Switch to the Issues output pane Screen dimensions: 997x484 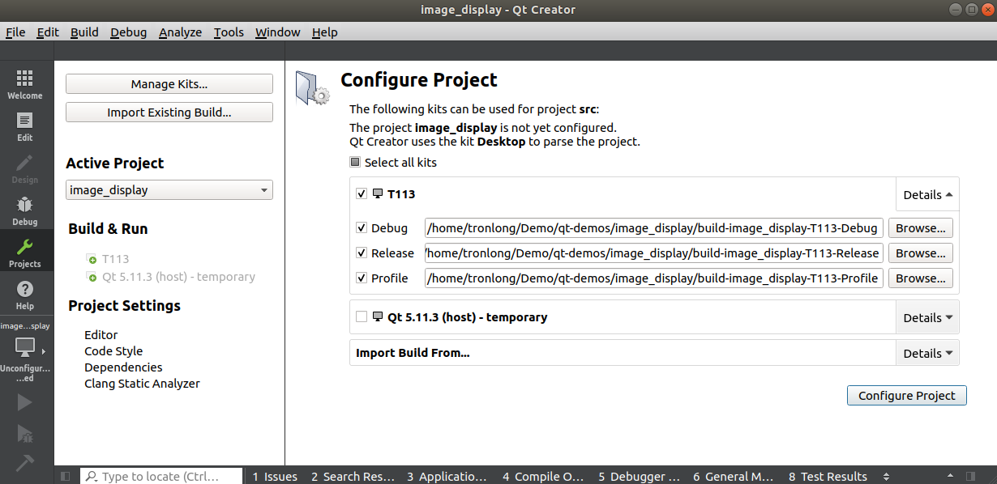tap(275, 477)
